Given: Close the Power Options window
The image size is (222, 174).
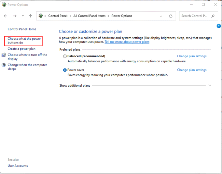Looking at the screenshot, I should (x=216, y=4).
